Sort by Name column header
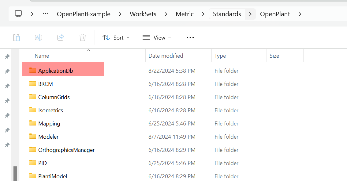 click(x=42, y=56)
